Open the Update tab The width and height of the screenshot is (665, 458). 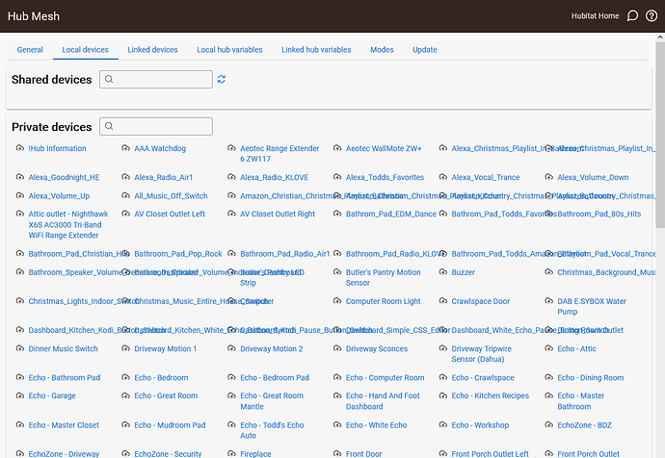(424, 49)
